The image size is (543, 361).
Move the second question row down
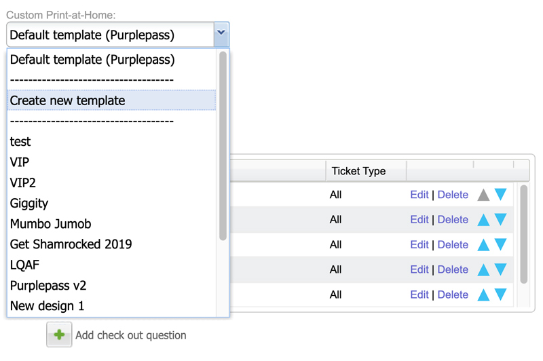click(x=501, y=219)
